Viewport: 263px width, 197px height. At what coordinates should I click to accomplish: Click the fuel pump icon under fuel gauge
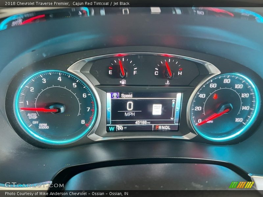click(123, 82)
